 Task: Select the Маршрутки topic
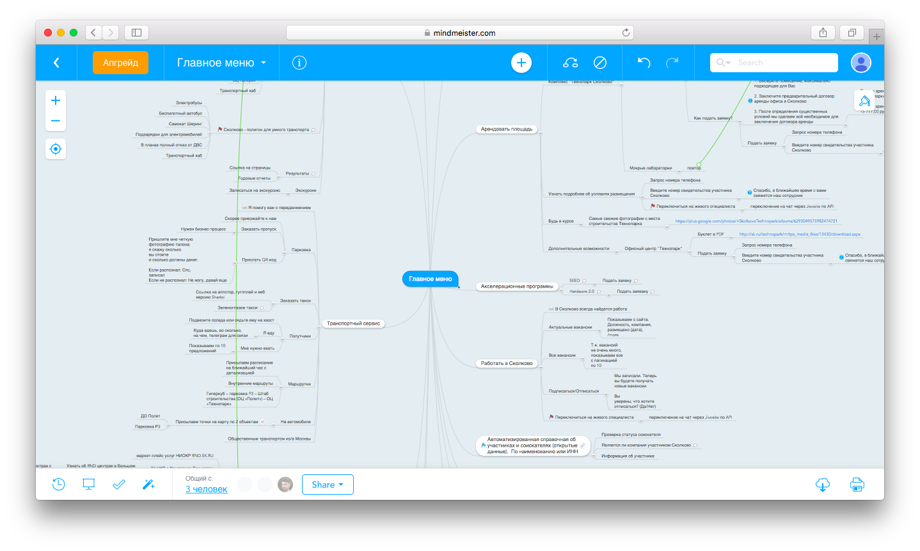pyautogui.click(x=299, y=384)
